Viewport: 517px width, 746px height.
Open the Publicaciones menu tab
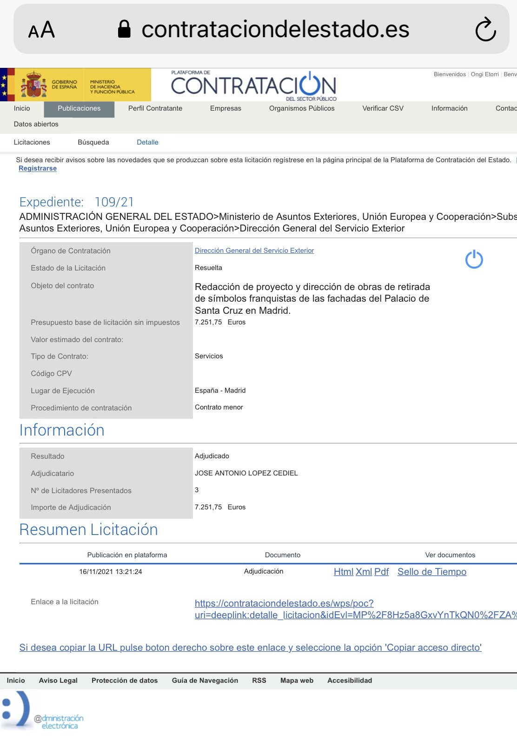coord(79,108)
